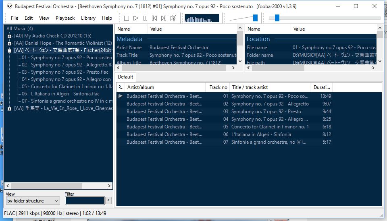Go to the previous track

click(154, 18)
